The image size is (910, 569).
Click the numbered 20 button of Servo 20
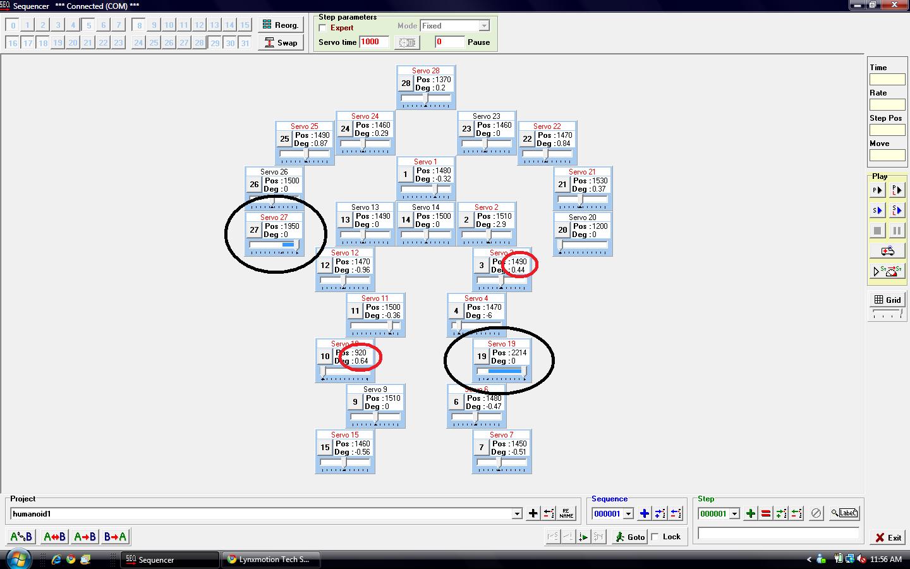coord(562,230)
